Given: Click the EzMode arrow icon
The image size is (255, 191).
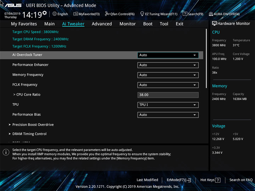Looking at the screenshot, I should (x=188, y=180).
